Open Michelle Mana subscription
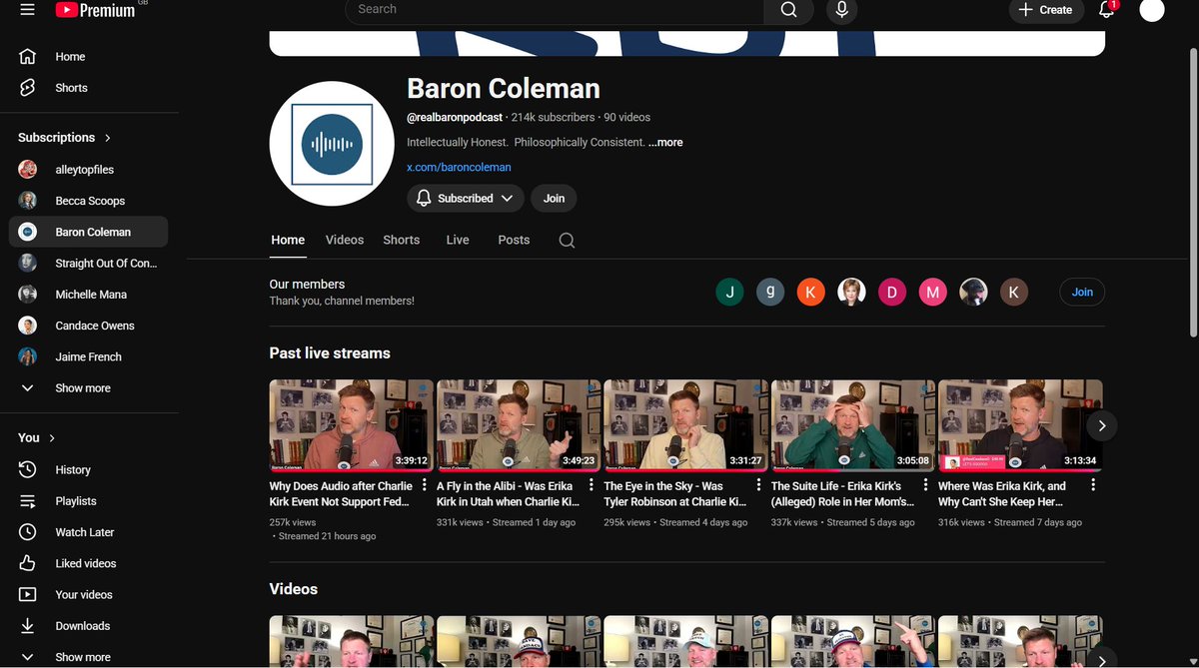 [89, 295]
